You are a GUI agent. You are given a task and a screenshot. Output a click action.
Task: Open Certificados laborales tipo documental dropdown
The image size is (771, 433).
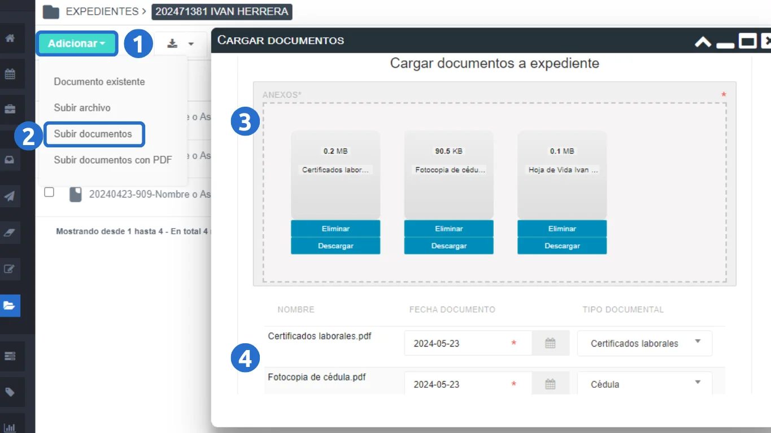coord(644,343)
